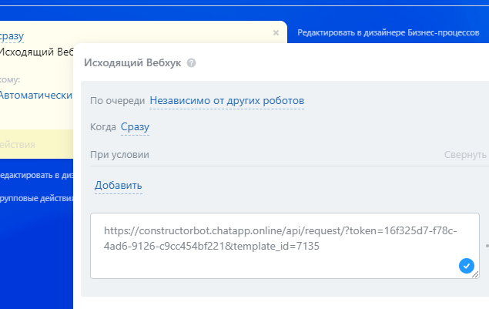The width and height of the screenshot is (489, 309).
Task: Open Групповые действия in the left sidebar
Action: coord(35,198)
